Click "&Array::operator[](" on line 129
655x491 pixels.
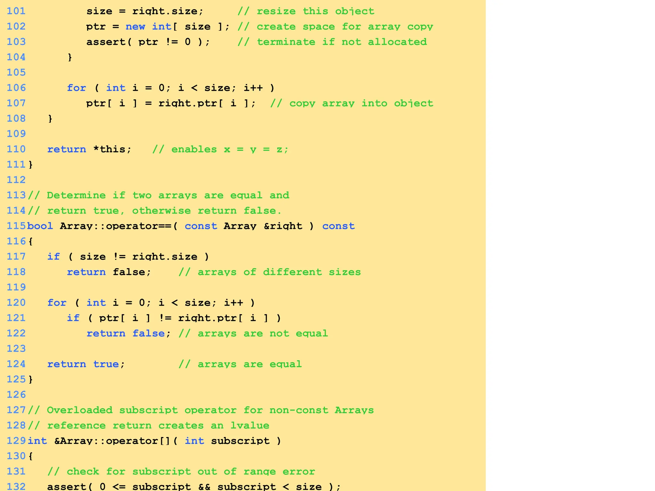coord(116,441)
